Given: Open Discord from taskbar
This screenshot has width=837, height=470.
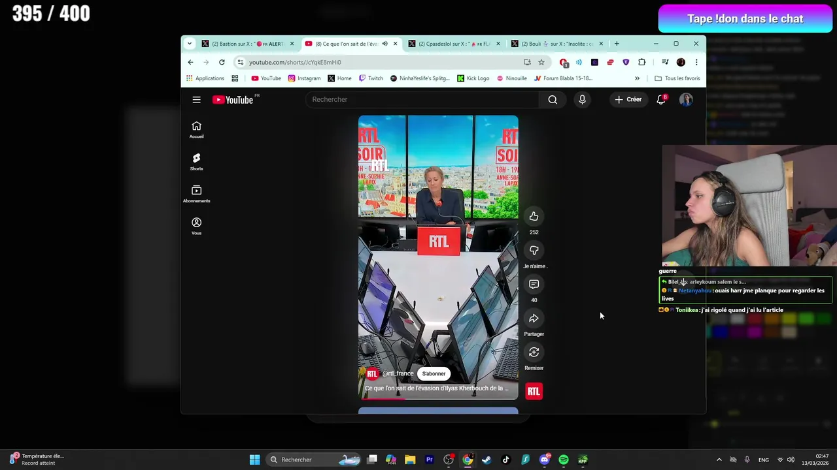Looking at the screenshot, I should 544,460.
